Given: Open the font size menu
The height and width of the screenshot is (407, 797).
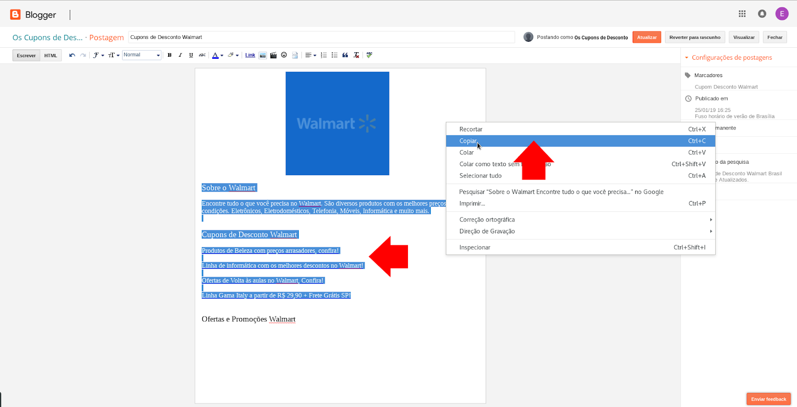Looking at the screenshot, I should point(114,55).
